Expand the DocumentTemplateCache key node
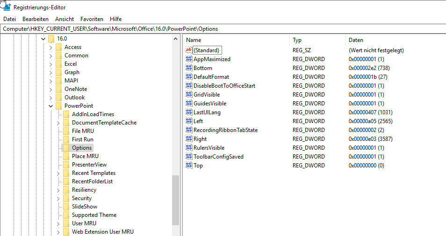 (x=58, y=123)
